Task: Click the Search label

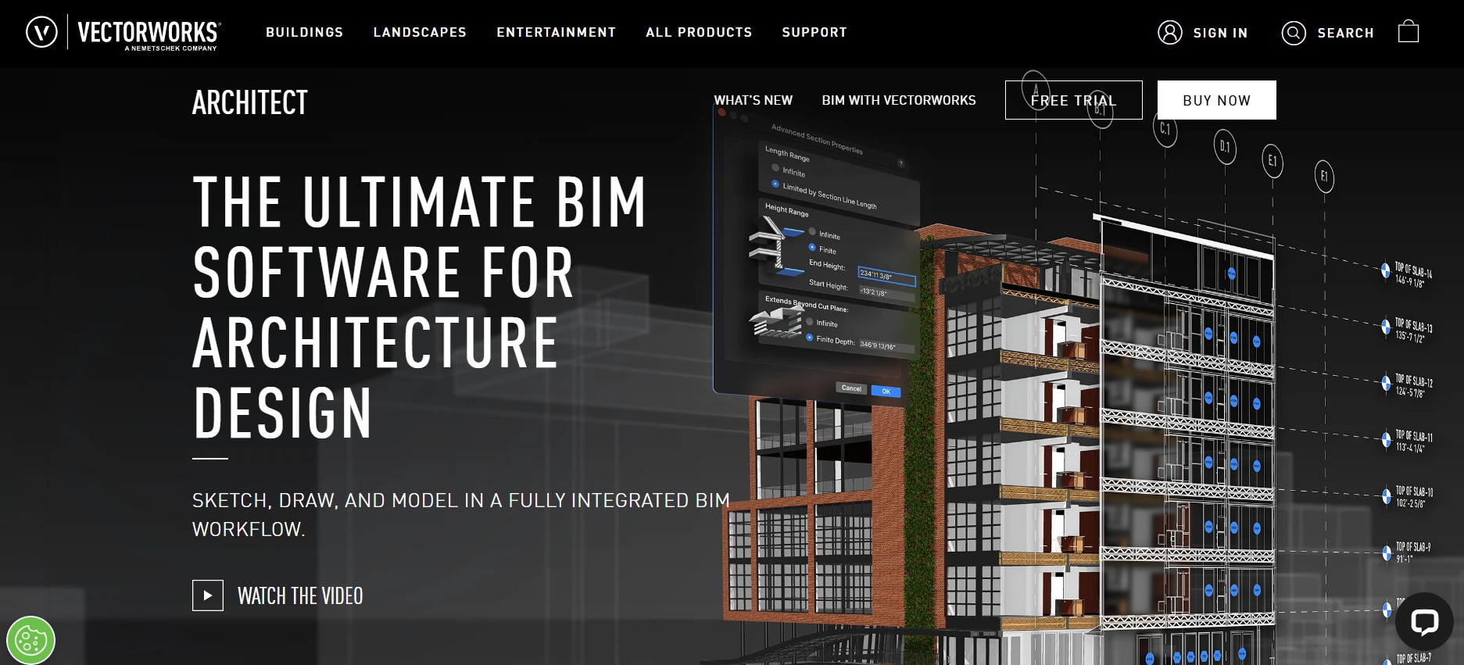Action: (x=1345, y=33)
